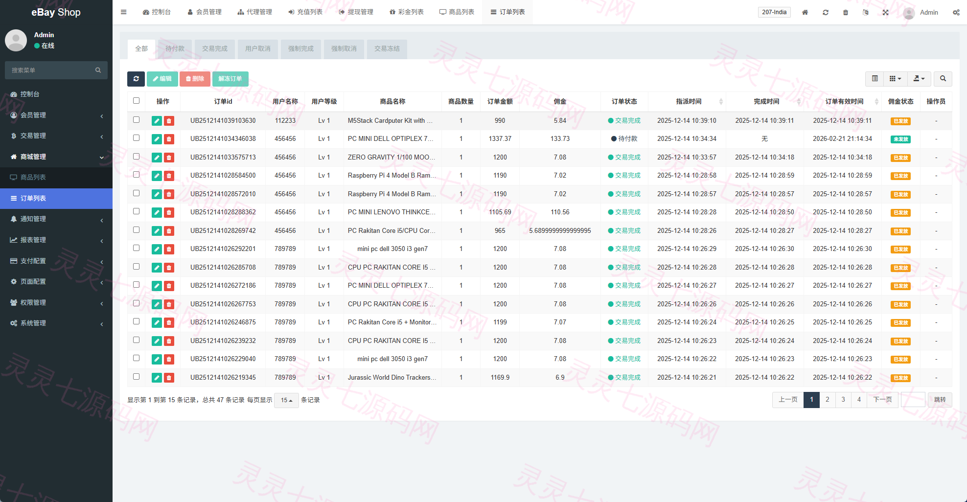Image resolution: width=967 pixels, height=502 pixels.
Task: Delete order UB2512141028269742 with trash icon
Action: click(x=169, y=231)
